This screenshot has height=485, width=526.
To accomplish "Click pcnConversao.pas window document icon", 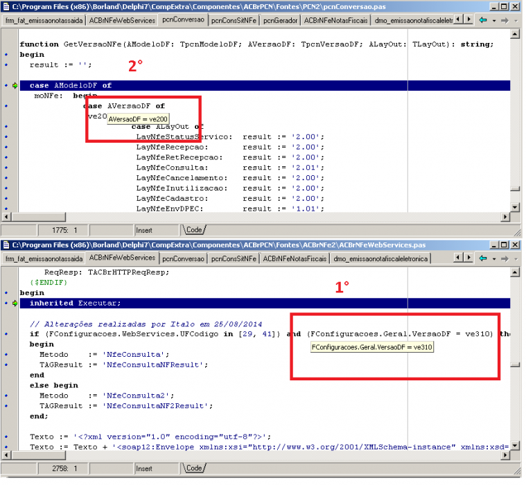I will (6, 6).
